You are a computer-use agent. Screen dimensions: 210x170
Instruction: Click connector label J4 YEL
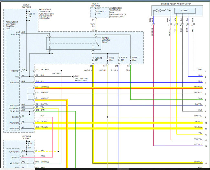pos(40,150)
